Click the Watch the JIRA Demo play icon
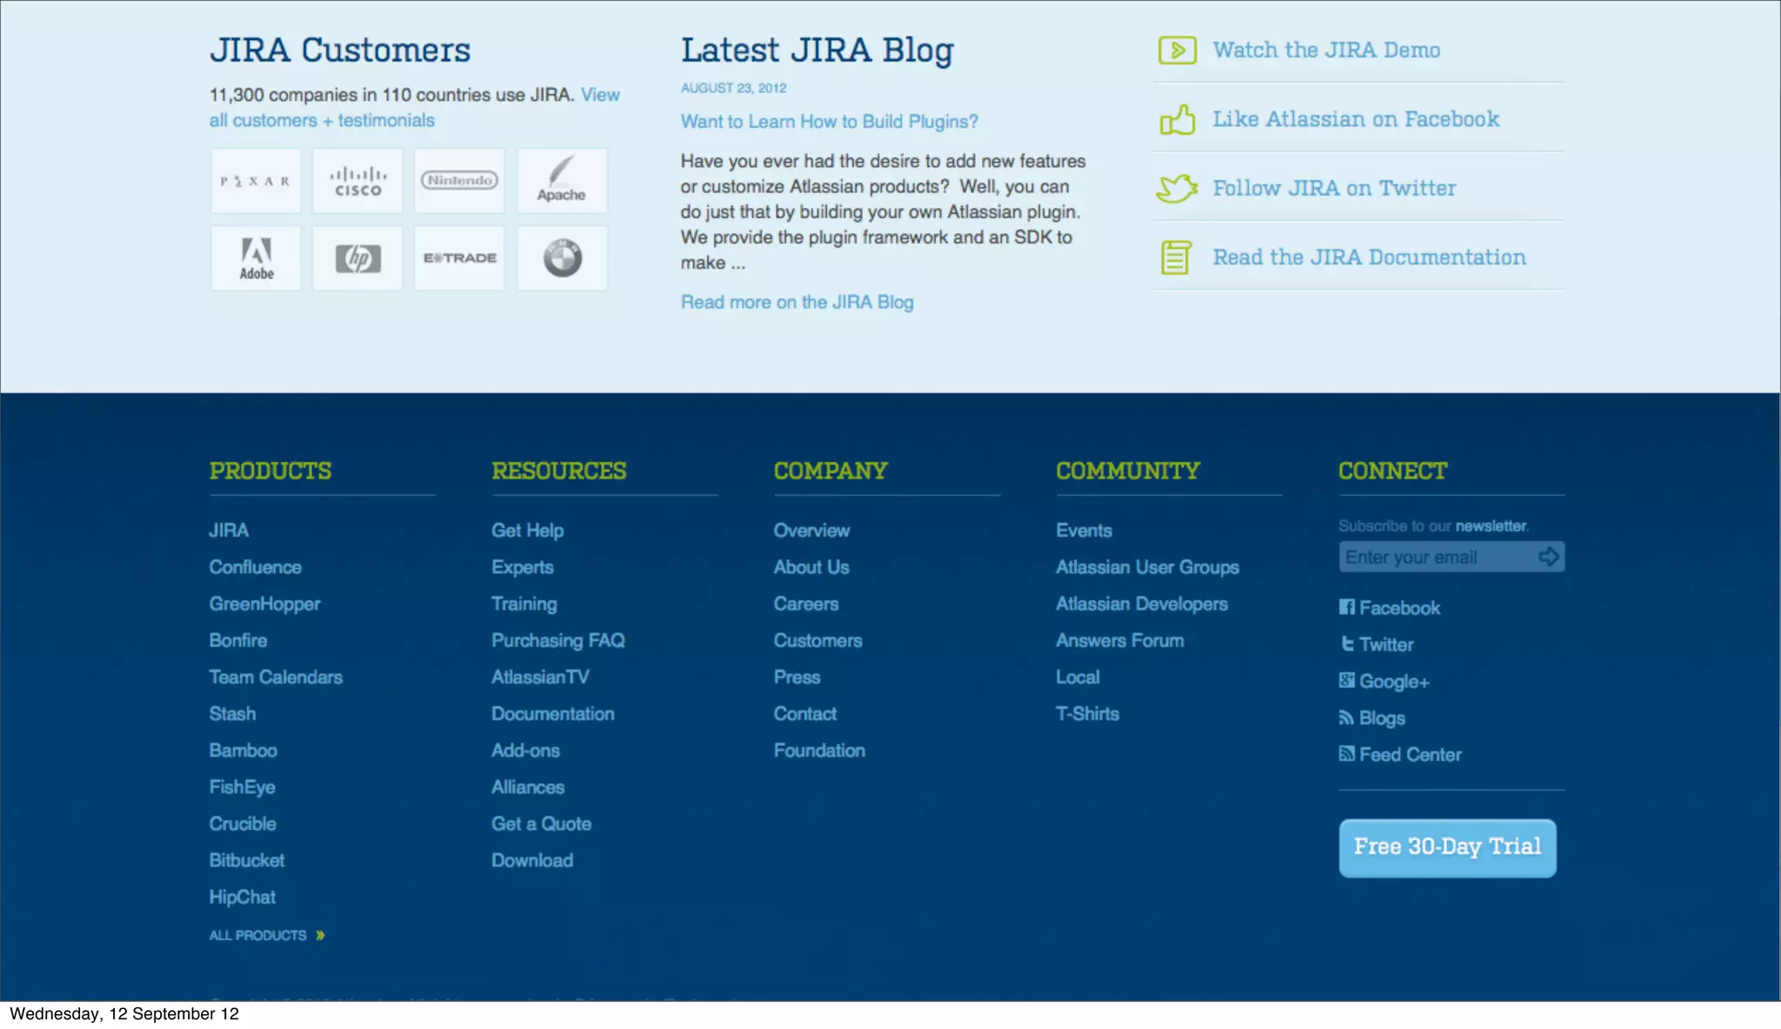The width and height of the screenshot is (1781, 1029). tap(1177, 50)
